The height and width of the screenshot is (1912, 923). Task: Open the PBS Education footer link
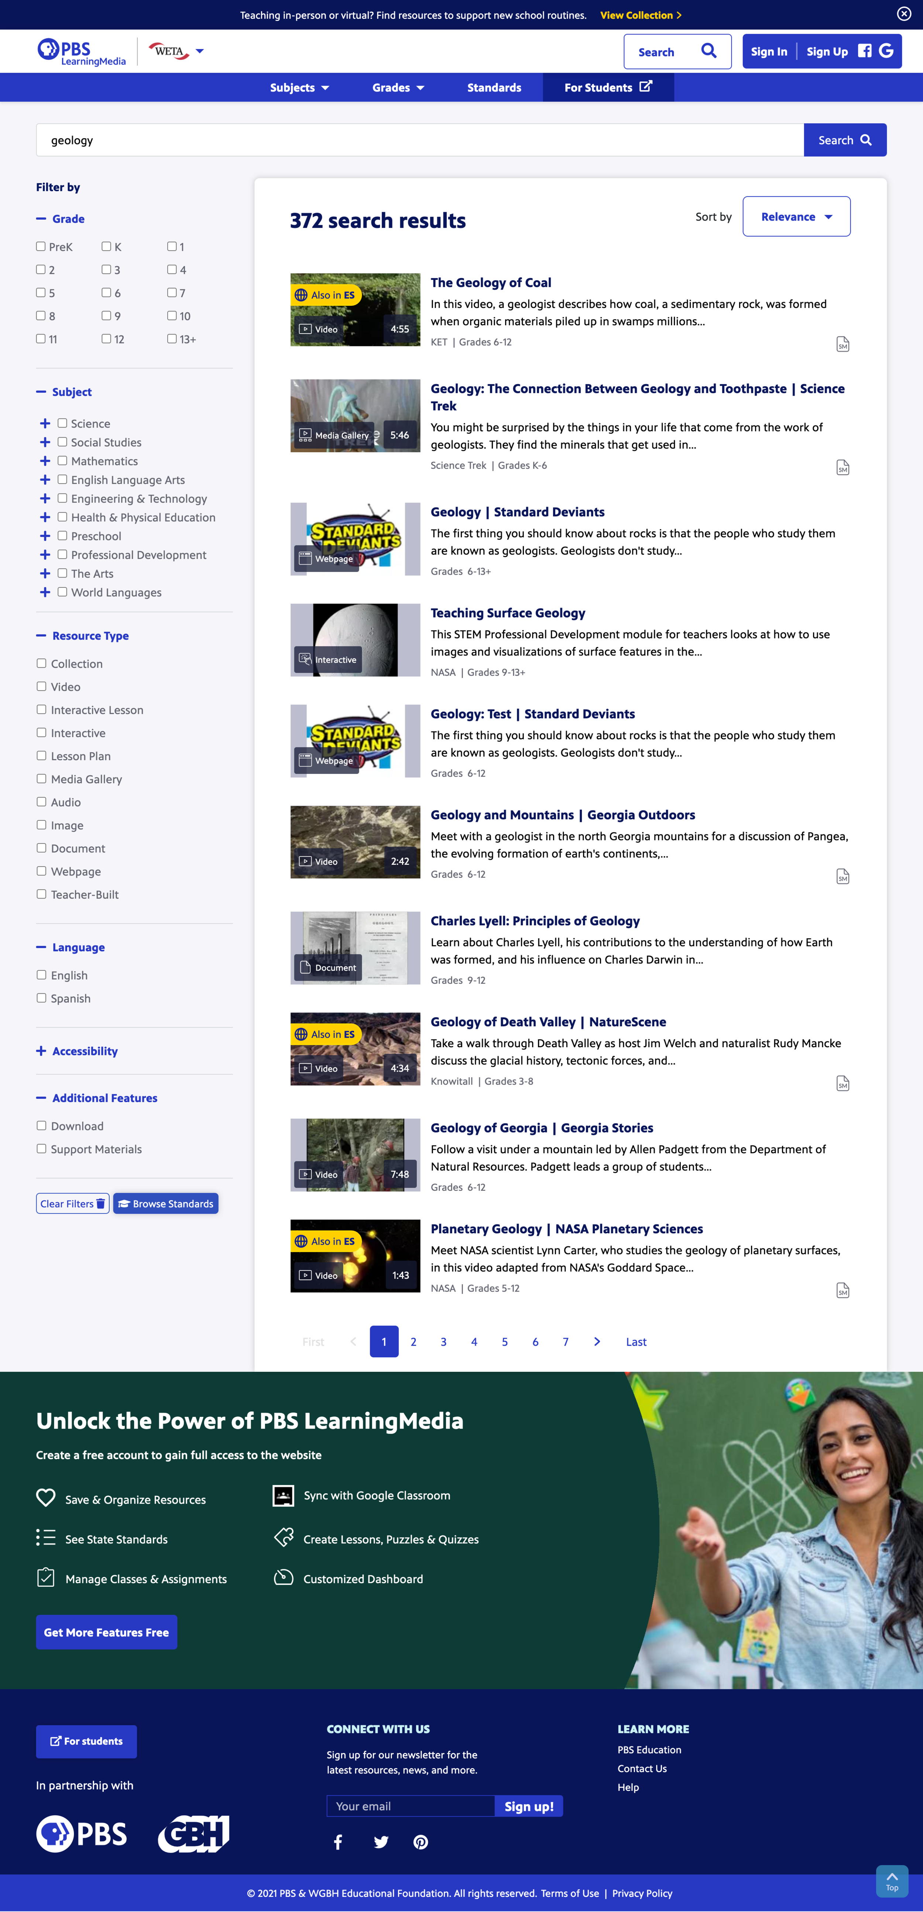click(649, 1750)
